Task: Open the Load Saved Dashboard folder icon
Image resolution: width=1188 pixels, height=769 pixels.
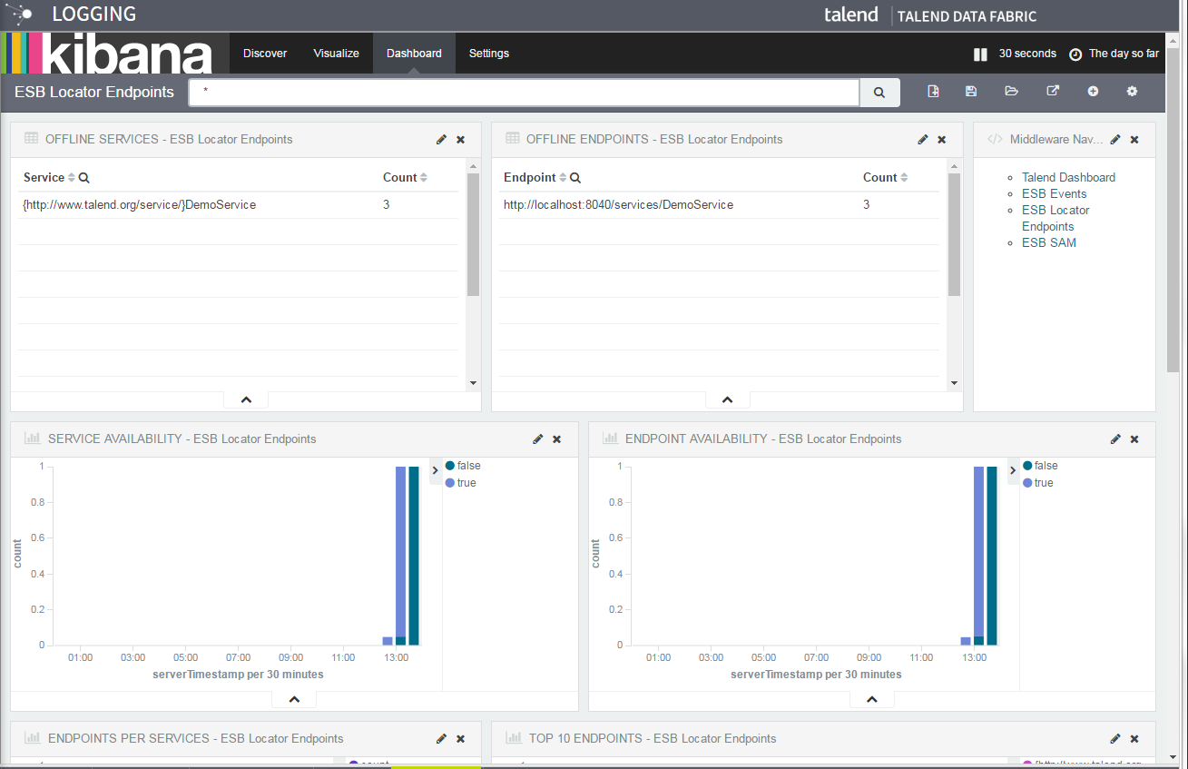Action: pos(1011,92)
